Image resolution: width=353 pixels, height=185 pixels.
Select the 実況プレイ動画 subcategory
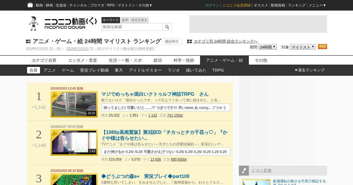[x=94, y=70]
